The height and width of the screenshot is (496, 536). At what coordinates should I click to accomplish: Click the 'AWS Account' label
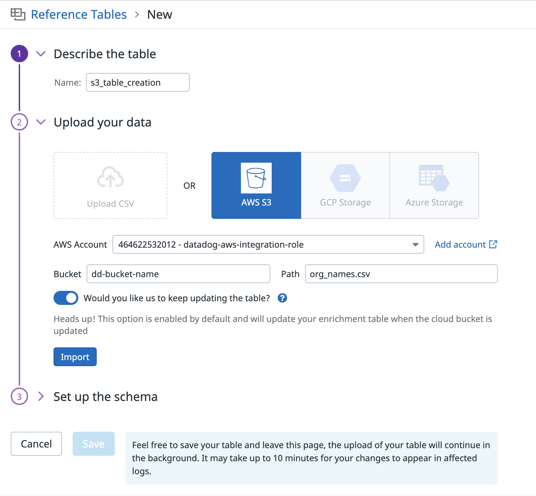point(80,244)
